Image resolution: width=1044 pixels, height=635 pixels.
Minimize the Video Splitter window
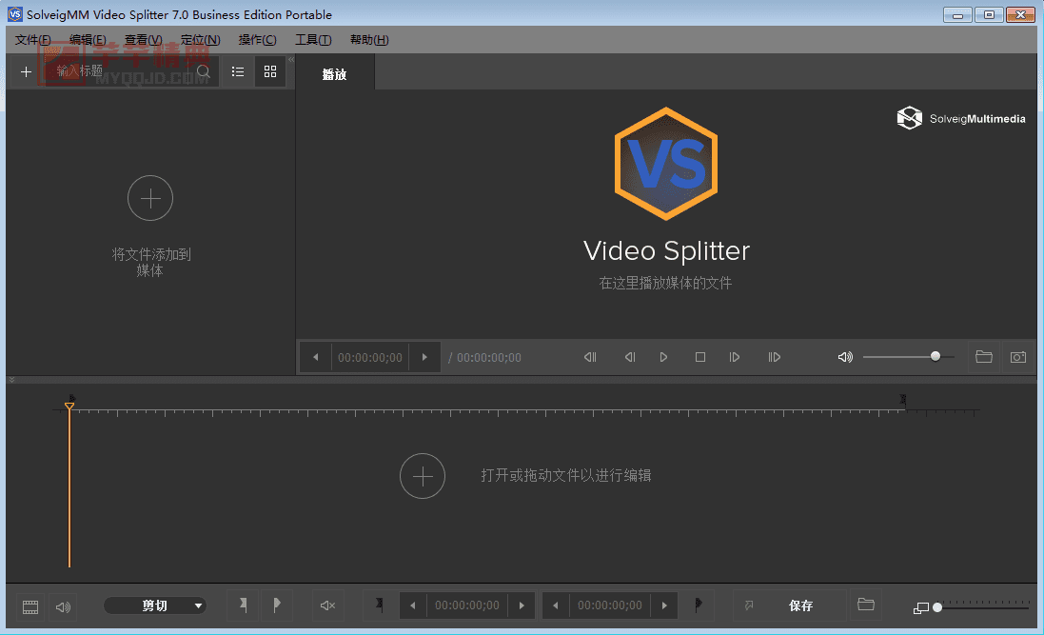[x=957, y=14]
